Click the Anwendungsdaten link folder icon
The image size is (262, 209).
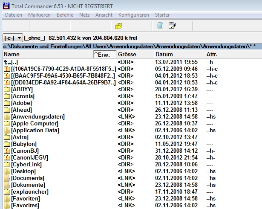pyautogui.click(x=7, y=117)
